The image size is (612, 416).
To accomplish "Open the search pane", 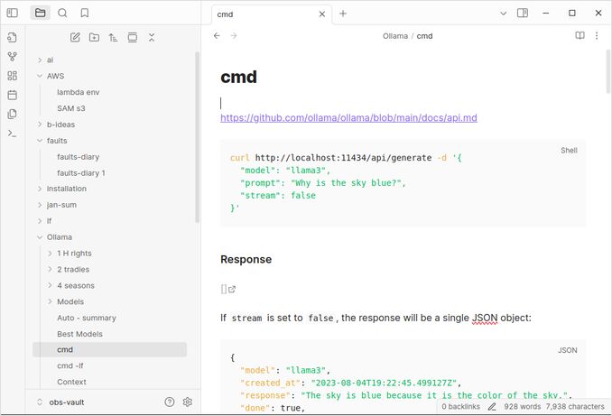I will (62, 13).
